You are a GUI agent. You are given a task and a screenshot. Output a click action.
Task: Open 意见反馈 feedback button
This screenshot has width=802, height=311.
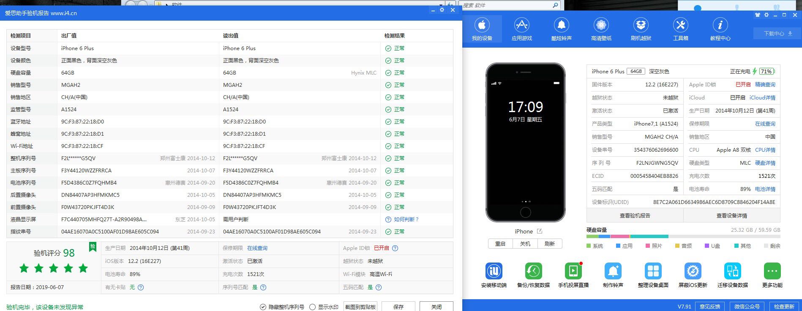(709, 306)
